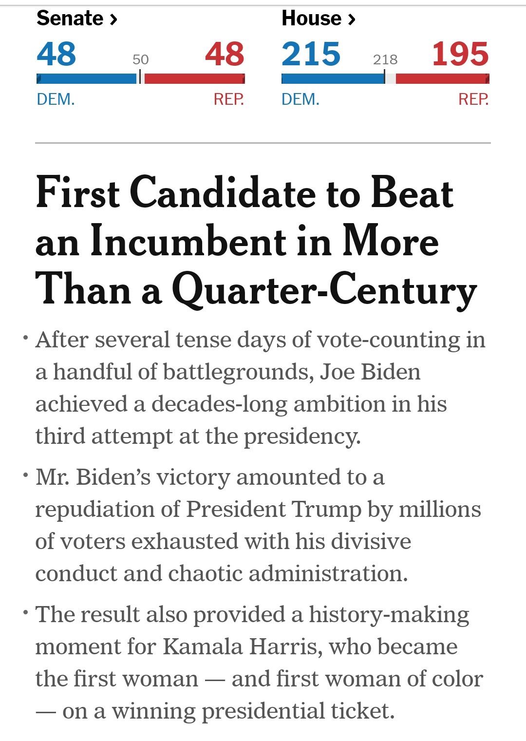Open the House results heading
526x741 pixels.
pyautogui.click(x=312, y=19)
